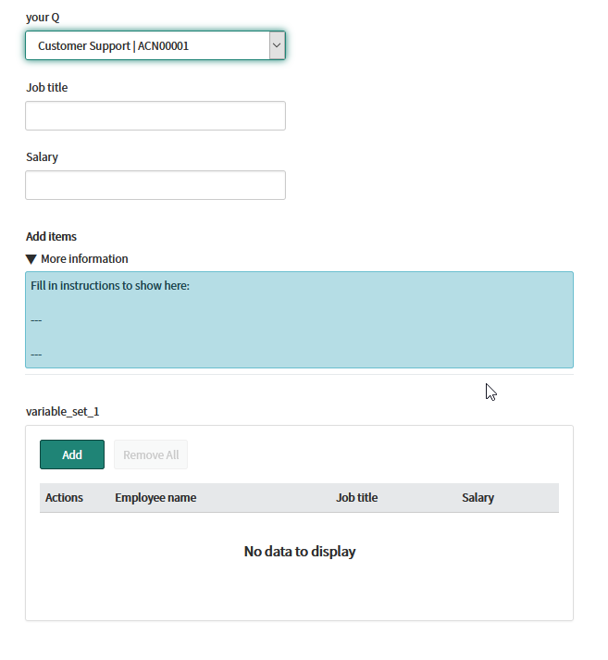Focus the Salary text input
This screenshot has height=660, width=608.
[x=155, y=185]
